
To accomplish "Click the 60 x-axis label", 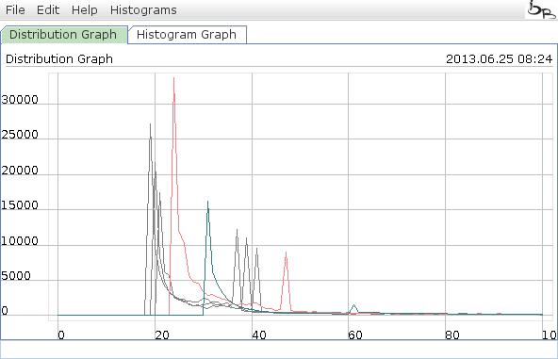I will click(x=355, y=335).
